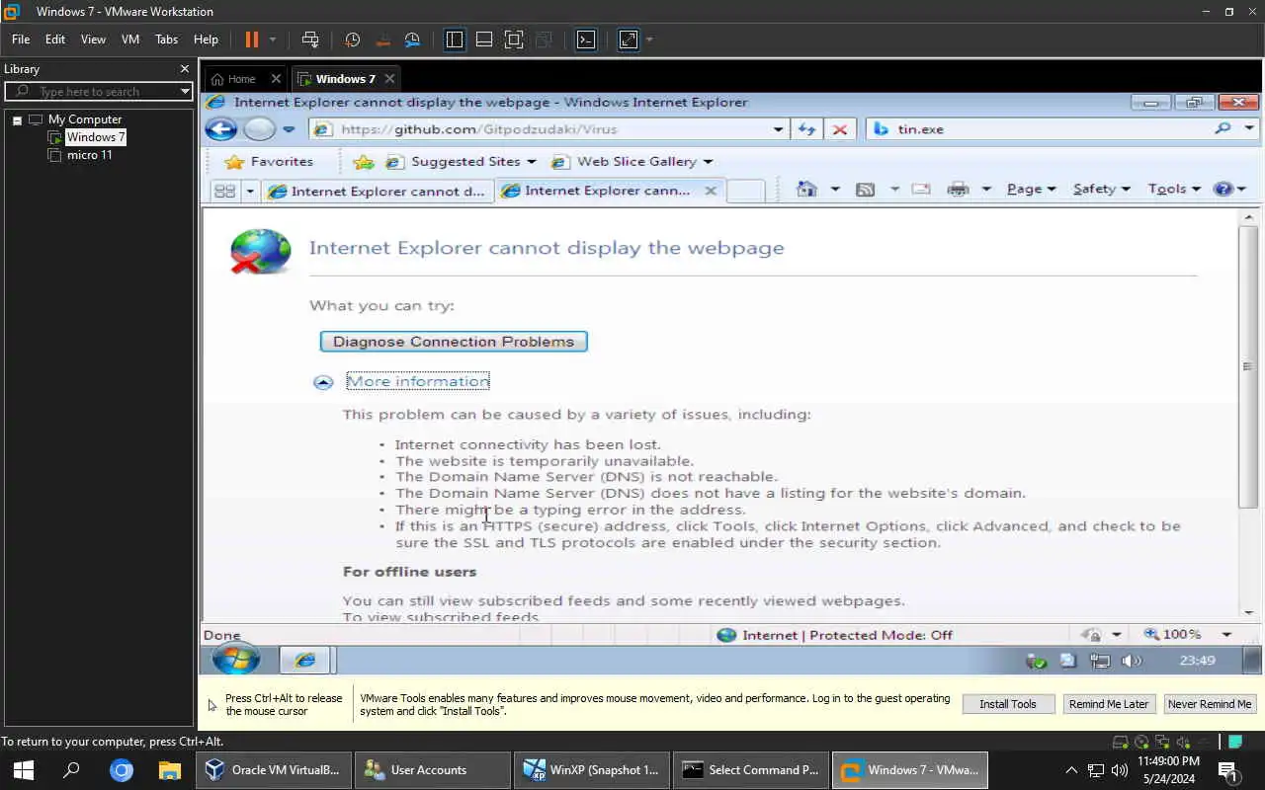Open the VM menu
1265x790 pixels.
click(x=130, y=39)
